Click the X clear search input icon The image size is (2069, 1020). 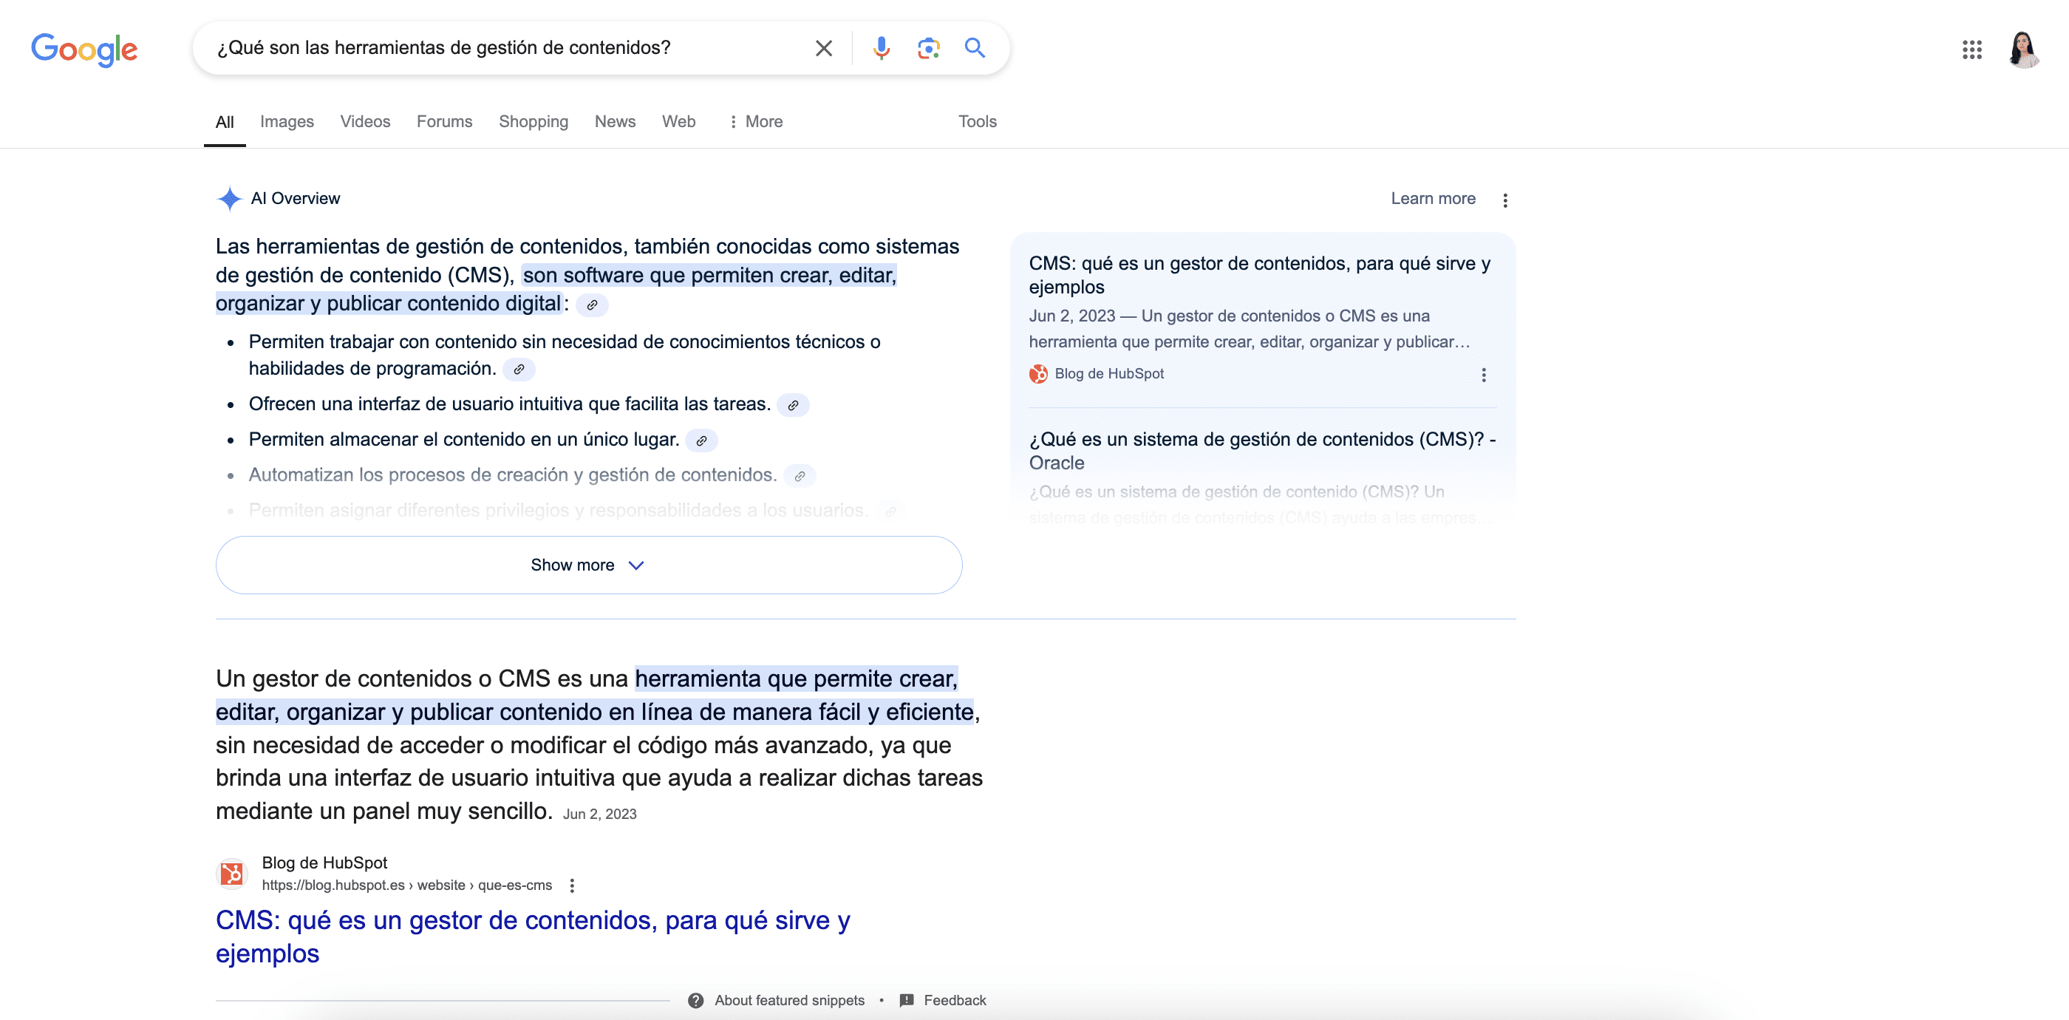[x=821, y=49]
